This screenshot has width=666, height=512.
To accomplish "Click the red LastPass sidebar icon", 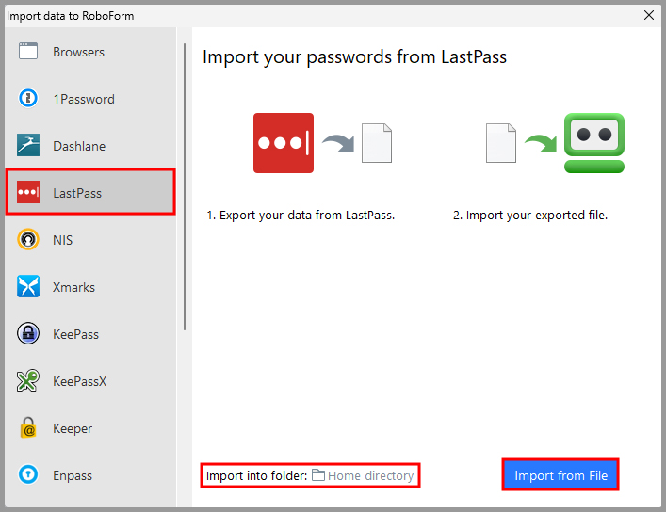I will pos(28,193).
